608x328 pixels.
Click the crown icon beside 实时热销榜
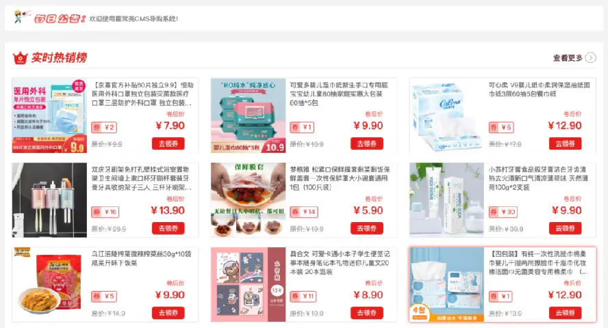[20, 58]
